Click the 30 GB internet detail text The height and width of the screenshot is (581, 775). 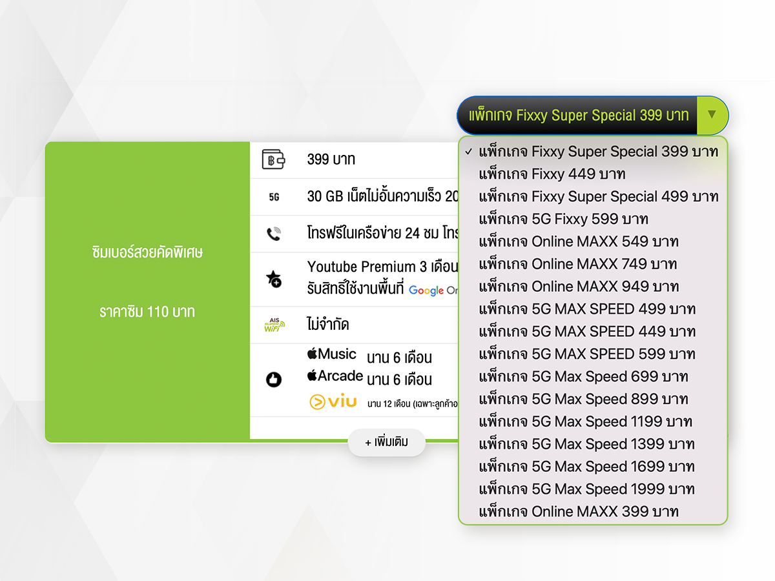click(383, 197)
